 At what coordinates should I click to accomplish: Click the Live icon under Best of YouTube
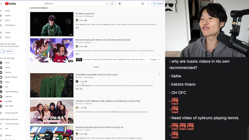point(1,87)
